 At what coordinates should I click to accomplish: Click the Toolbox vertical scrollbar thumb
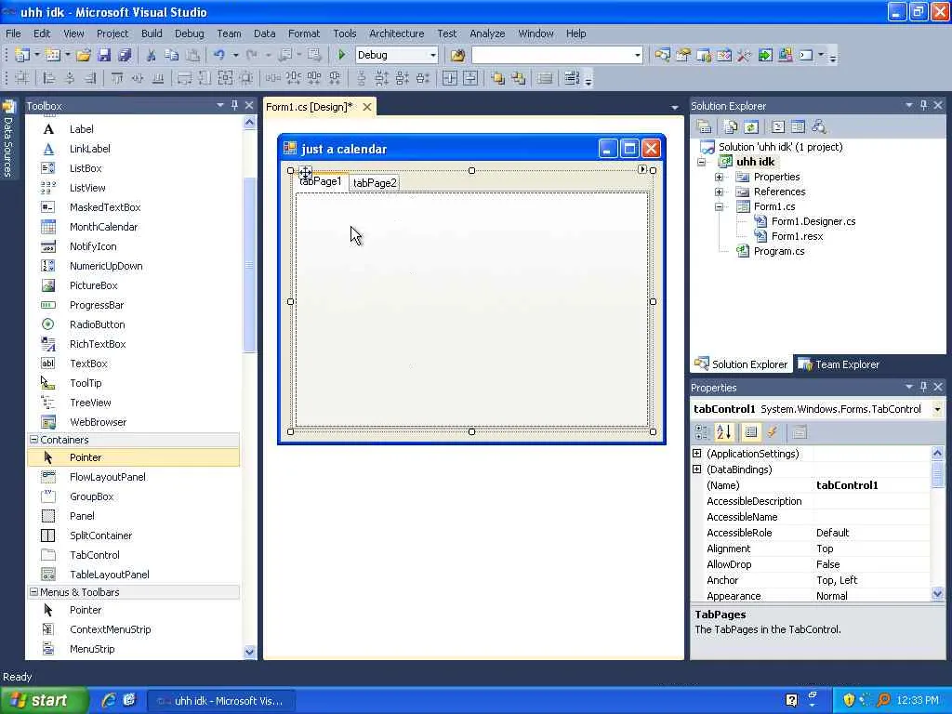coord(249,265)
